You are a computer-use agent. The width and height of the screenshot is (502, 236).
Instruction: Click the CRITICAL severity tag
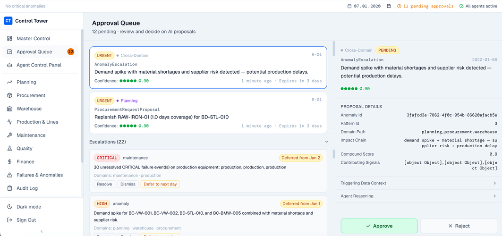pyautogui.click(x=107, y=158)
